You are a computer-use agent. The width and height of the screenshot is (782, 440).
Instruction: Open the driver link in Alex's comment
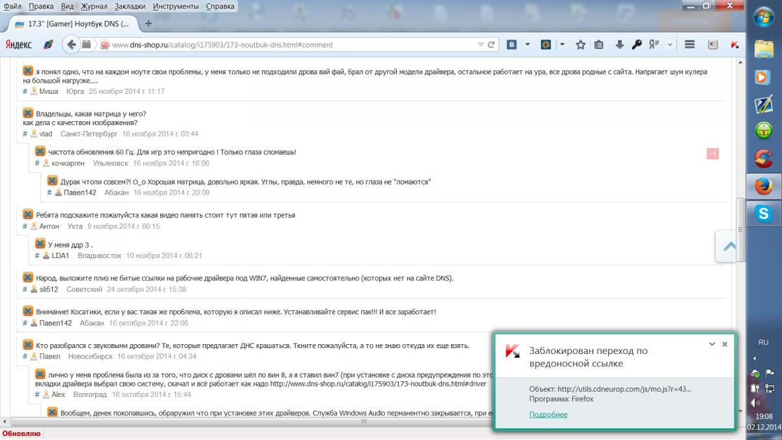(378, 384)
